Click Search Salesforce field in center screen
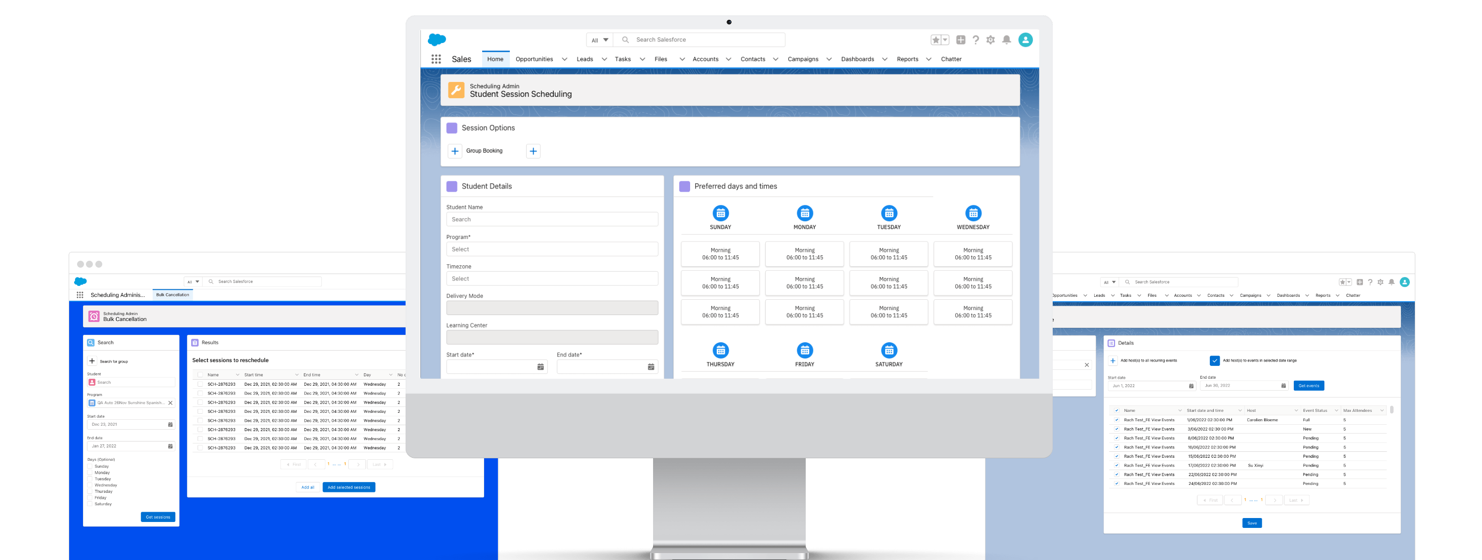 pos(699,40)
